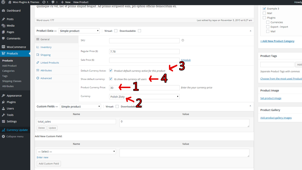Click the Plugins plug icon in sidebar
Viewport: 302px width, 170px height.
click(4, 102)
